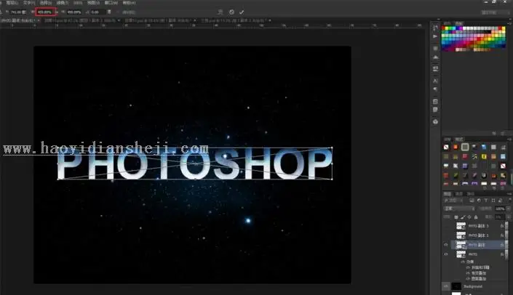The image size is (513, 295).
Task: Open the Histogram panel icon in dock
Action: (435, 57)
